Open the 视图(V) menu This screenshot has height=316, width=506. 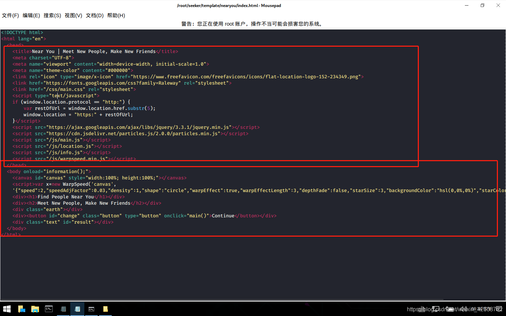pyautogui.click(x=73, y=15)
